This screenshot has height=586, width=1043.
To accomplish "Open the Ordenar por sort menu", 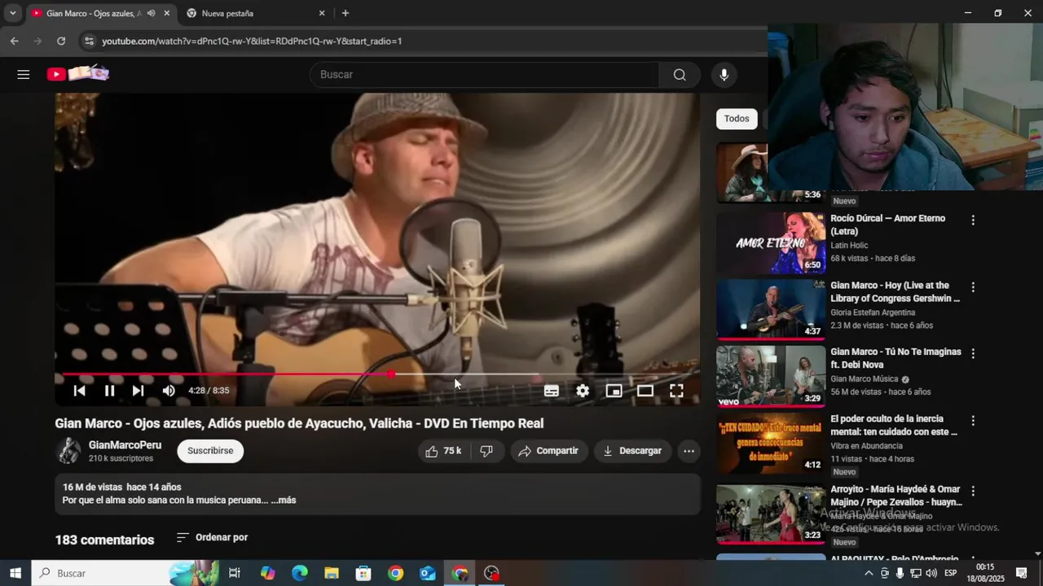I will [212, 537].
